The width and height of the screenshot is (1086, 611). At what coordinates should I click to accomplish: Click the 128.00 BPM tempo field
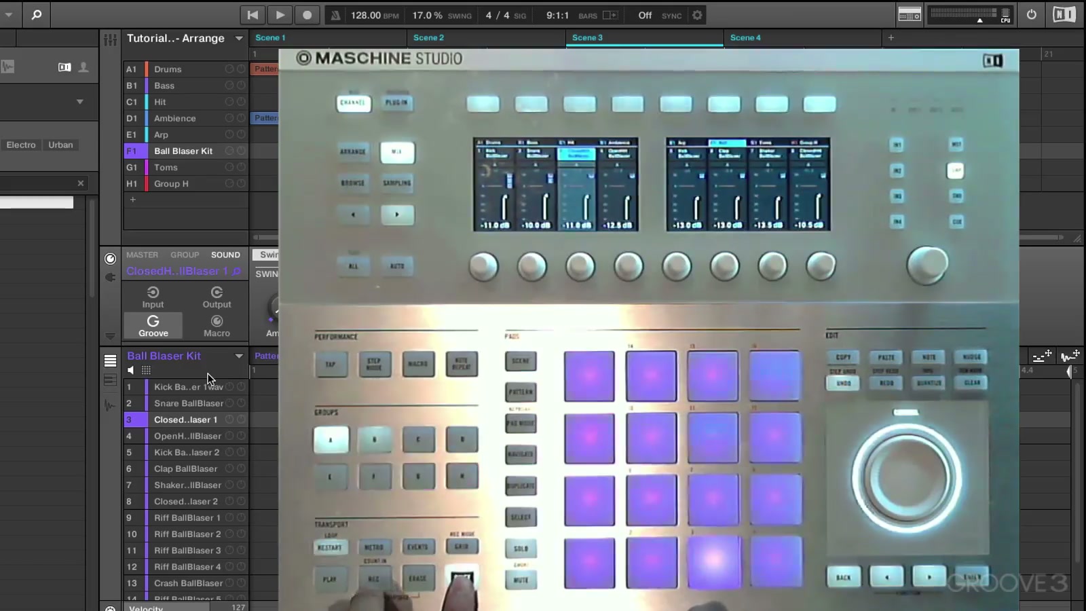pos(374,15)
